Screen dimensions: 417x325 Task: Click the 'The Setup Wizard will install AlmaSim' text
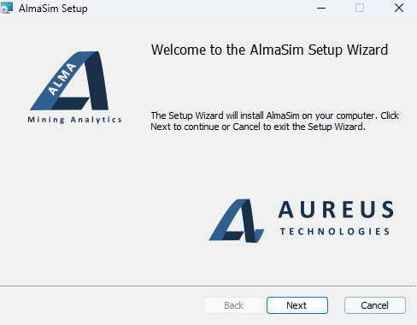[275, 121]
